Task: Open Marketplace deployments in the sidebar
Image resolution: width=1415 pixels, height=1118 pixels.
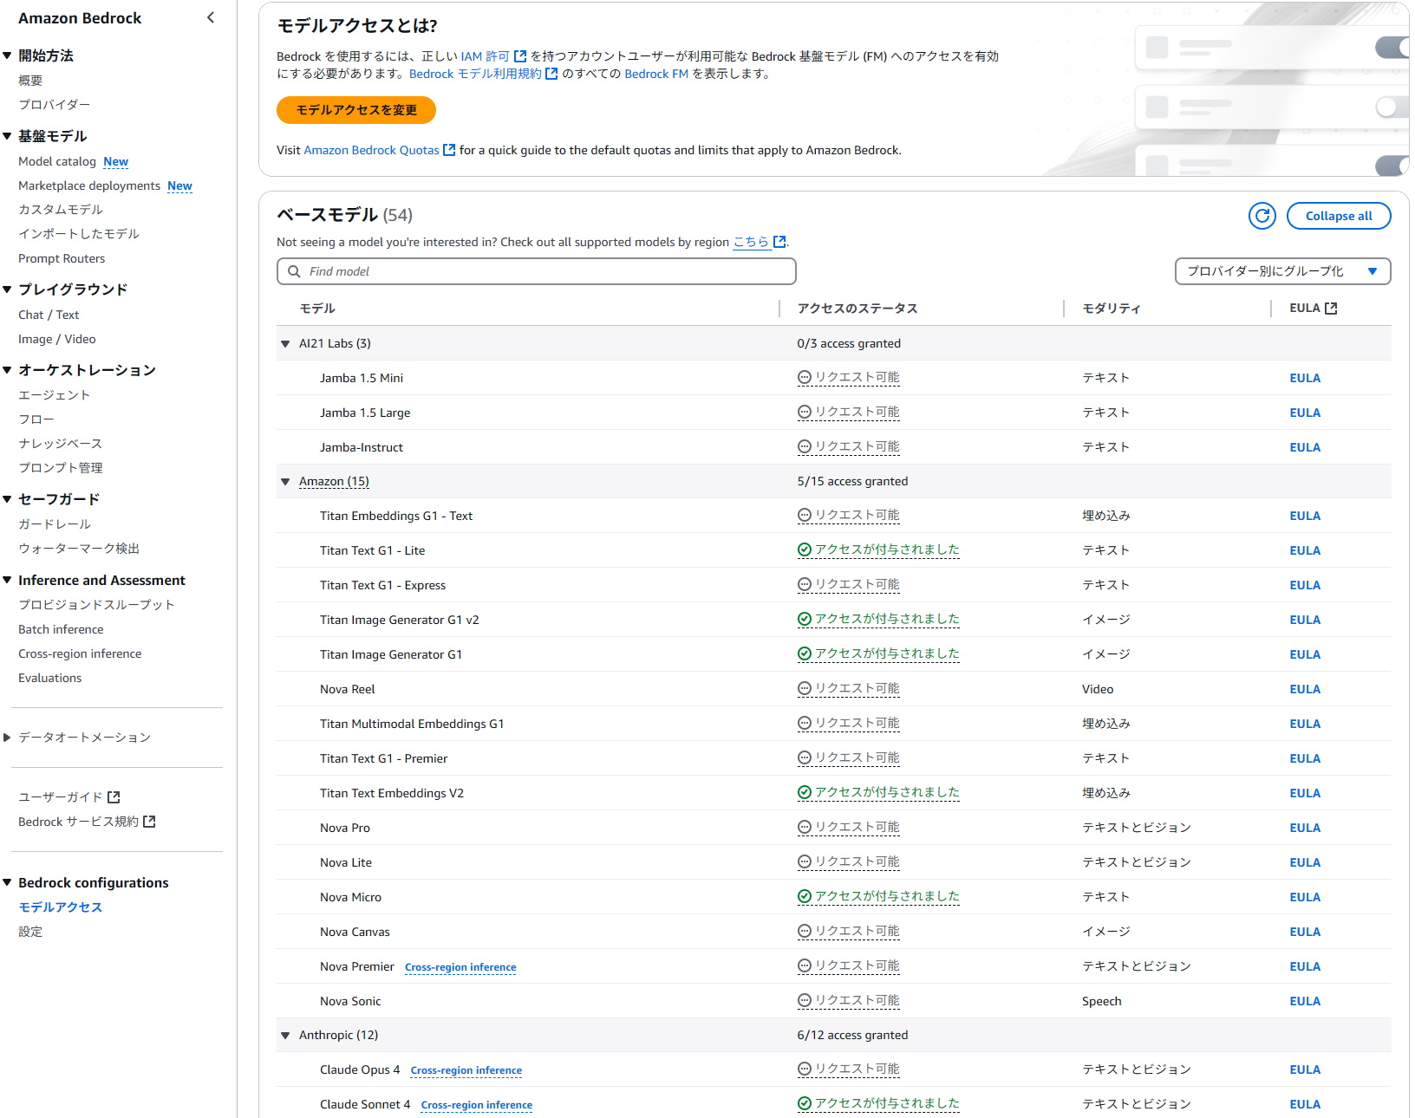Action: pyautogui.click(x=89, y=185)
